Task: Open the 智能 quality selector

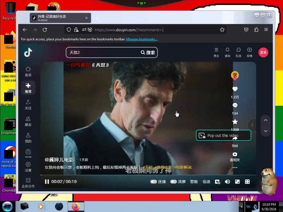Action: click(194, 182)
